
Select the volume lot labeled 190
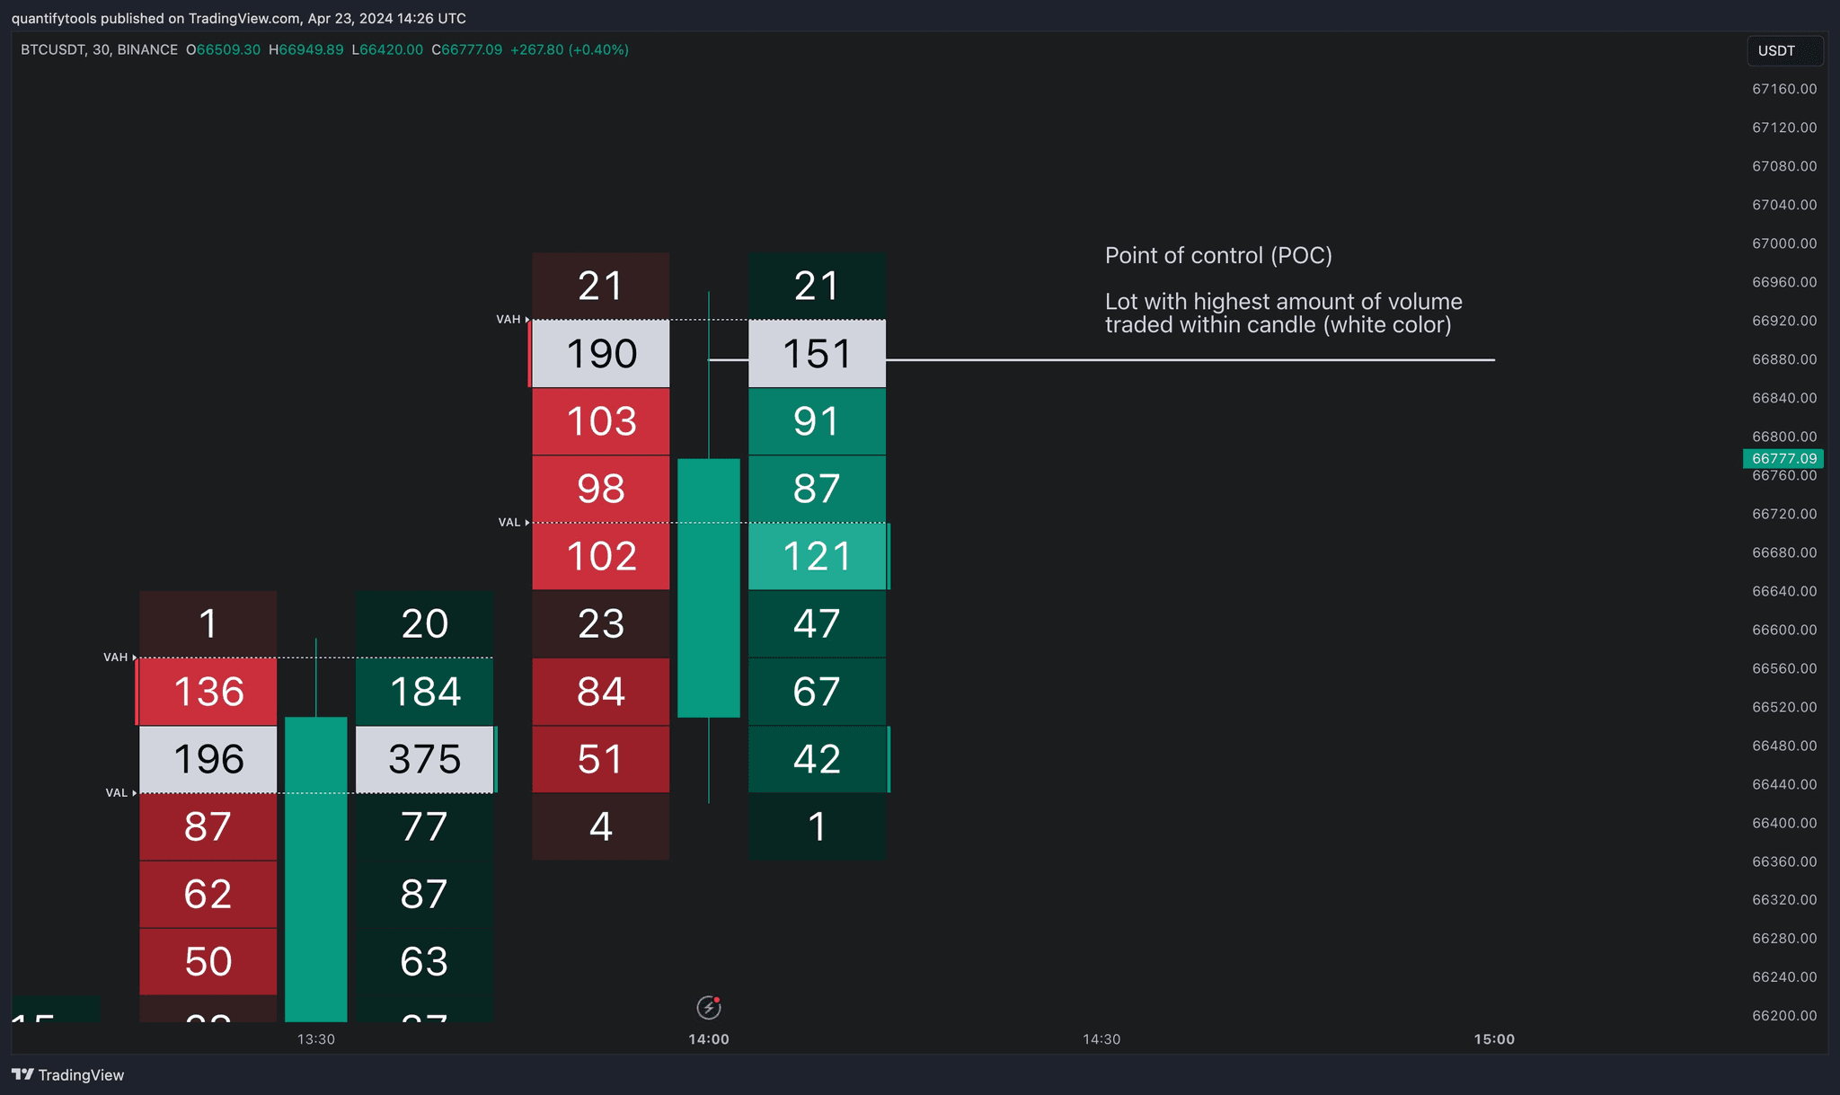click(600, 353)
